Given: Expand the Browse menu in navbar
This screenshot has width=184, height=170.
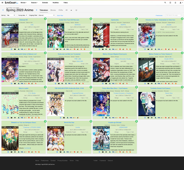Looking at the screenshot, I should (x=23, y=3).
